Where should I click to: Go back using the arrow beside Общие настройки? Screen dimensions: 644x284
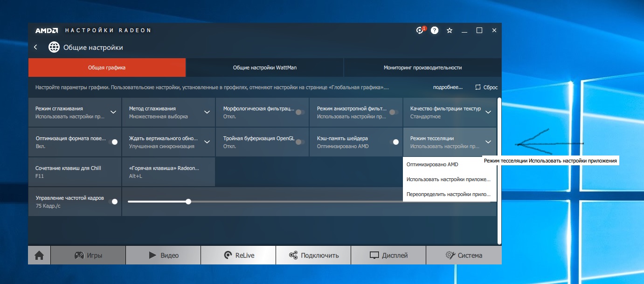[x=35, y=47]
